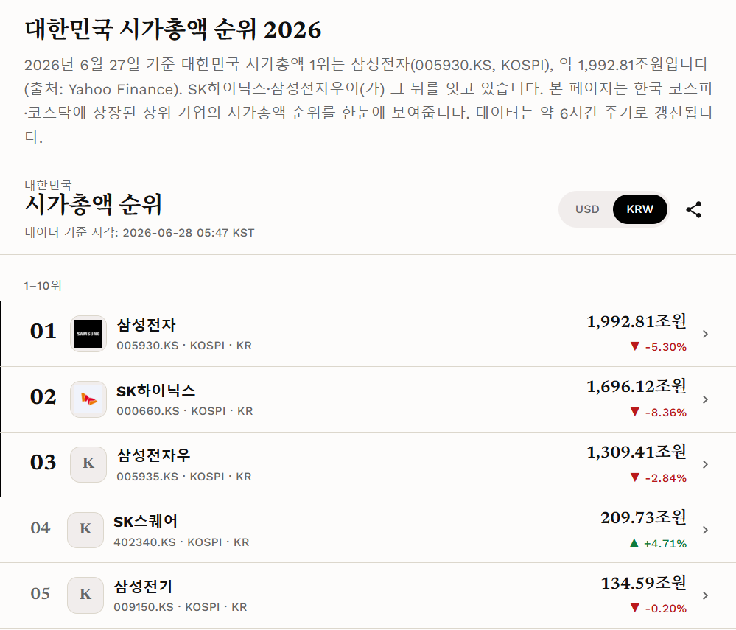Click ticker text 402340.KS · KOSPI · KR
The image size is (736, 630).
[x=181, y=542]
